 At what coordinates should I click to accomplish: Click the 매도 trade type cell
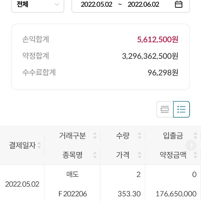pos(73,175)
